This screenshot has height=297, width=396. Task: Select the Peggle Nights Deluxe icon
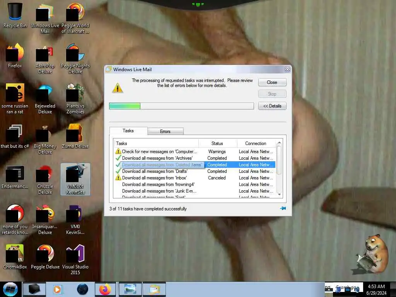(75, 58)
